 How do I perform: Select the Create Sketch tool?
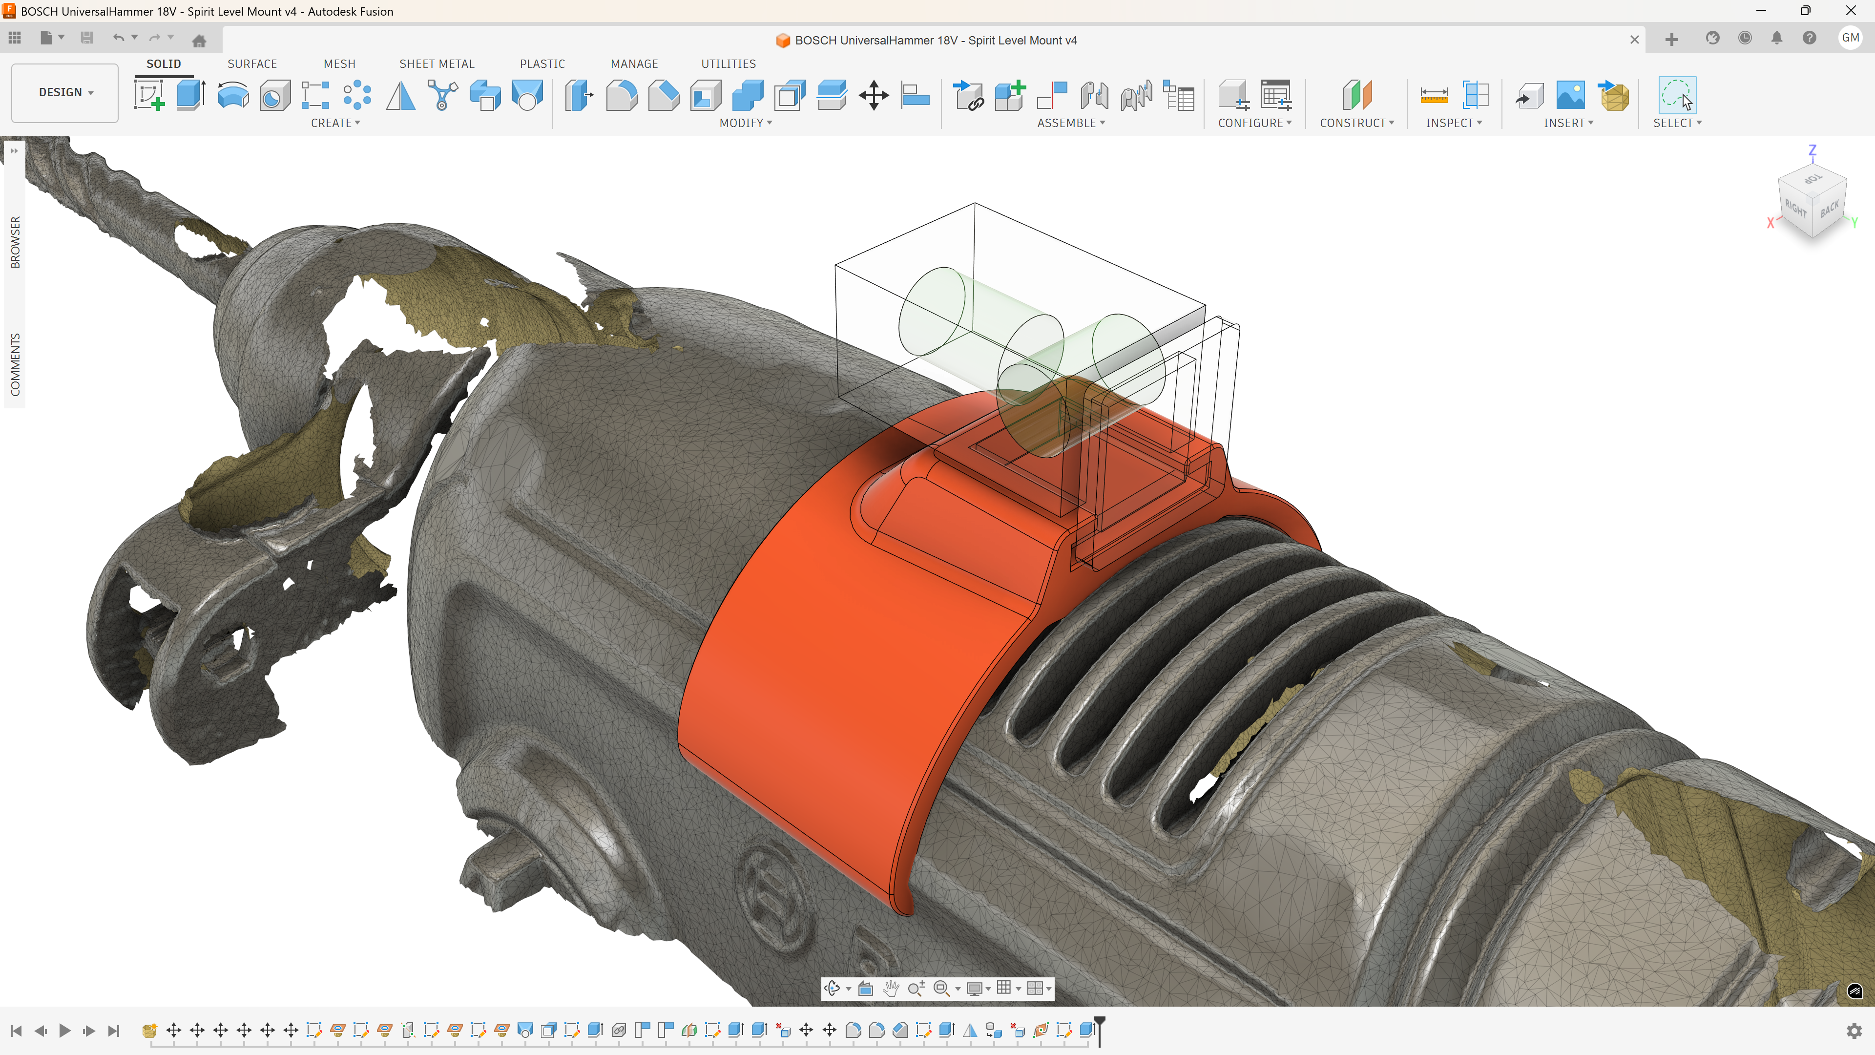tap(149, 95)
